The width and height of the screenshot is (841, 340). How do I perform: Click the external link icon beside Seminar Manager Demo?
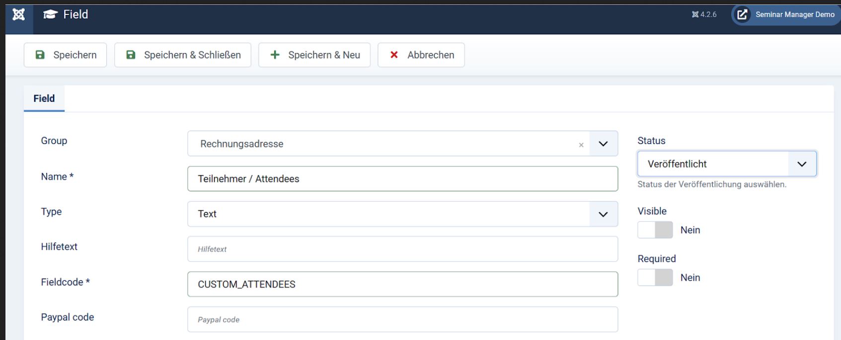[x=742, y=14]
